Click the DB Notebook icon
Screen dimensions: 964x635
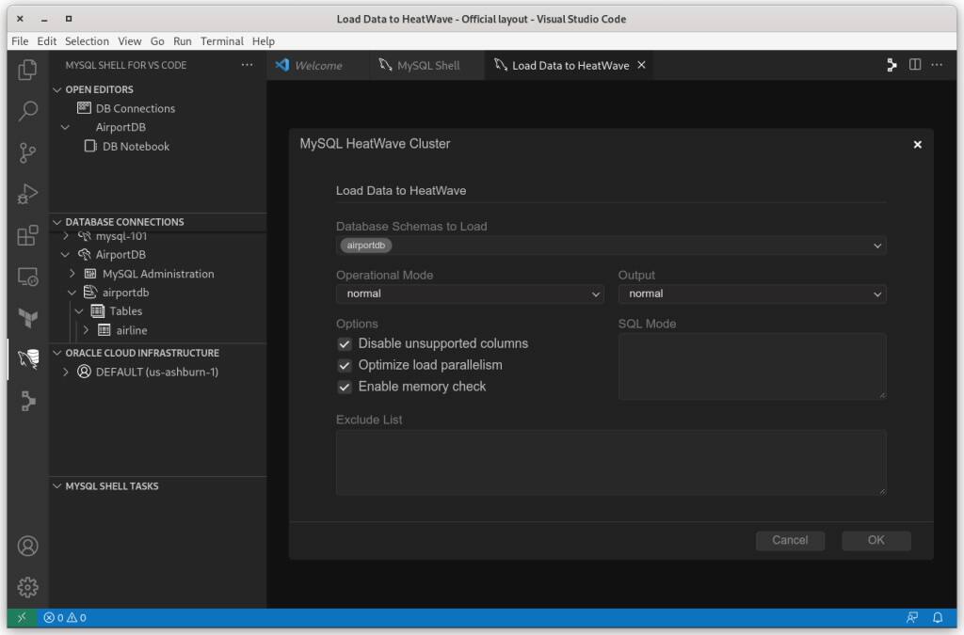90,146
